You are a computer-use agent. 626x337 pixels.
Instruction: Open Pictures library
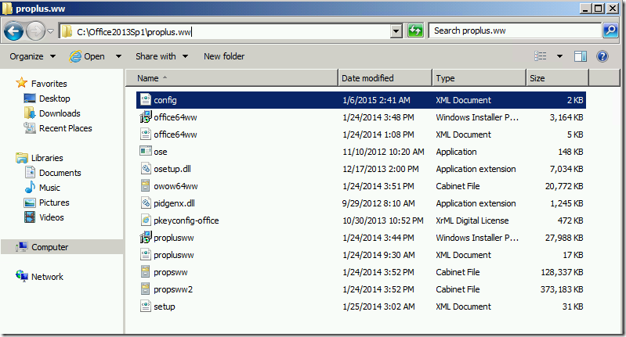coord(54,203)
